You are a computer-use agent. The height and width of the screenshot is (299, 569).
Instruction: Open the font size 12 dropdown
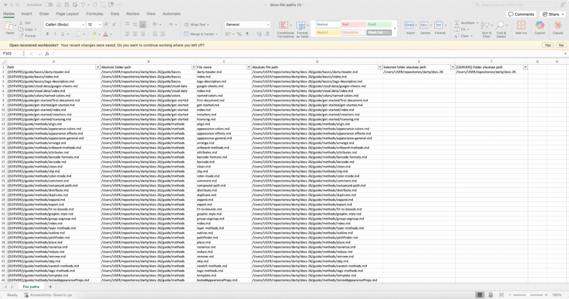99,24
